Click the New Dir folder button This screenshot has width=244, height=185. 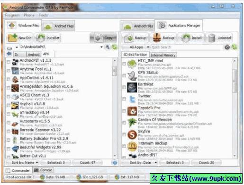point(19,38)
